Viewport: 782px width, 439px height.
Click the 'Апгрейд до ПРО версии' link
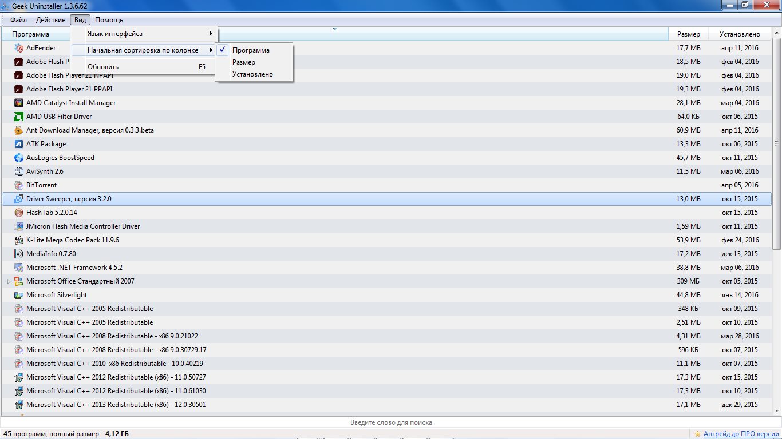tap(741, 434)
